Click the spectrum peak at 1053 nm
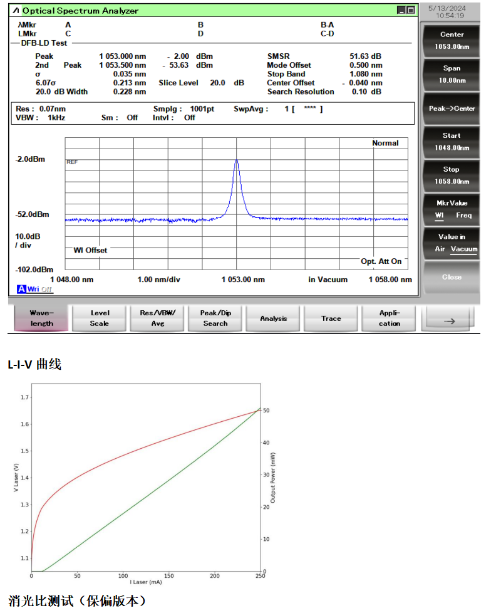This screenshot has height=608, width=496. [236, 160]
